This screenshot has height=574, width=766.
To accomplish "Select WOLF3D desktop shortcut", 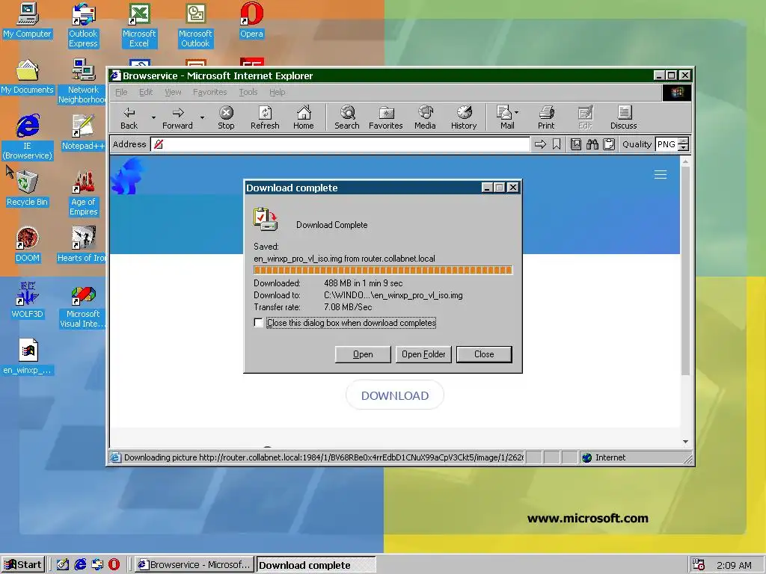I will tap(27, 300).
